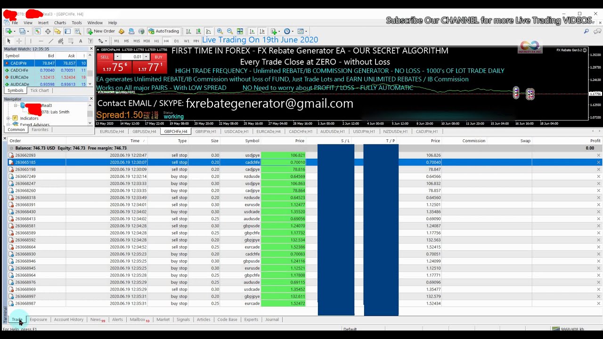Open the arrows objects dropdown
The image size is (603, 339).
pos(106,41)
